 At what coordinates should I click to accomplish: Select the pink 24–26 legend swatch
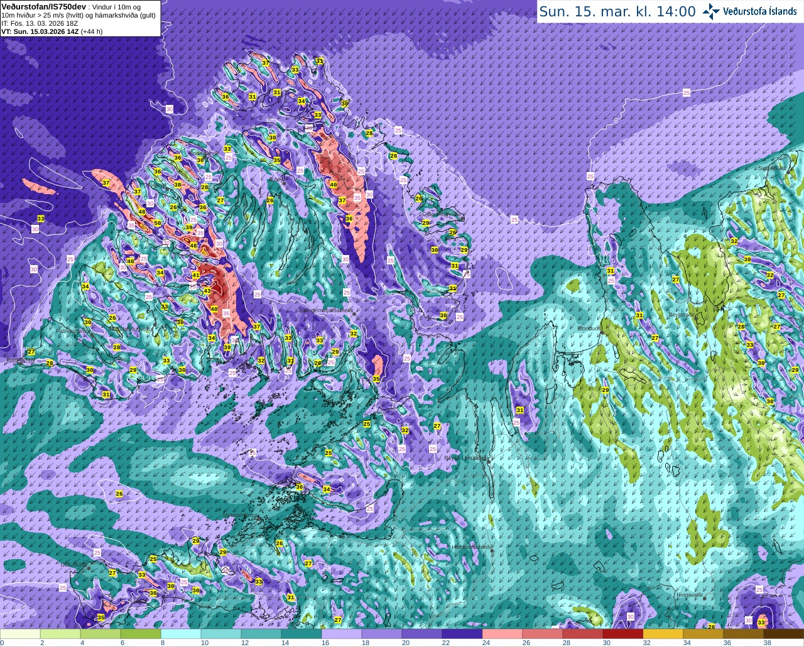tap(503, 633)
